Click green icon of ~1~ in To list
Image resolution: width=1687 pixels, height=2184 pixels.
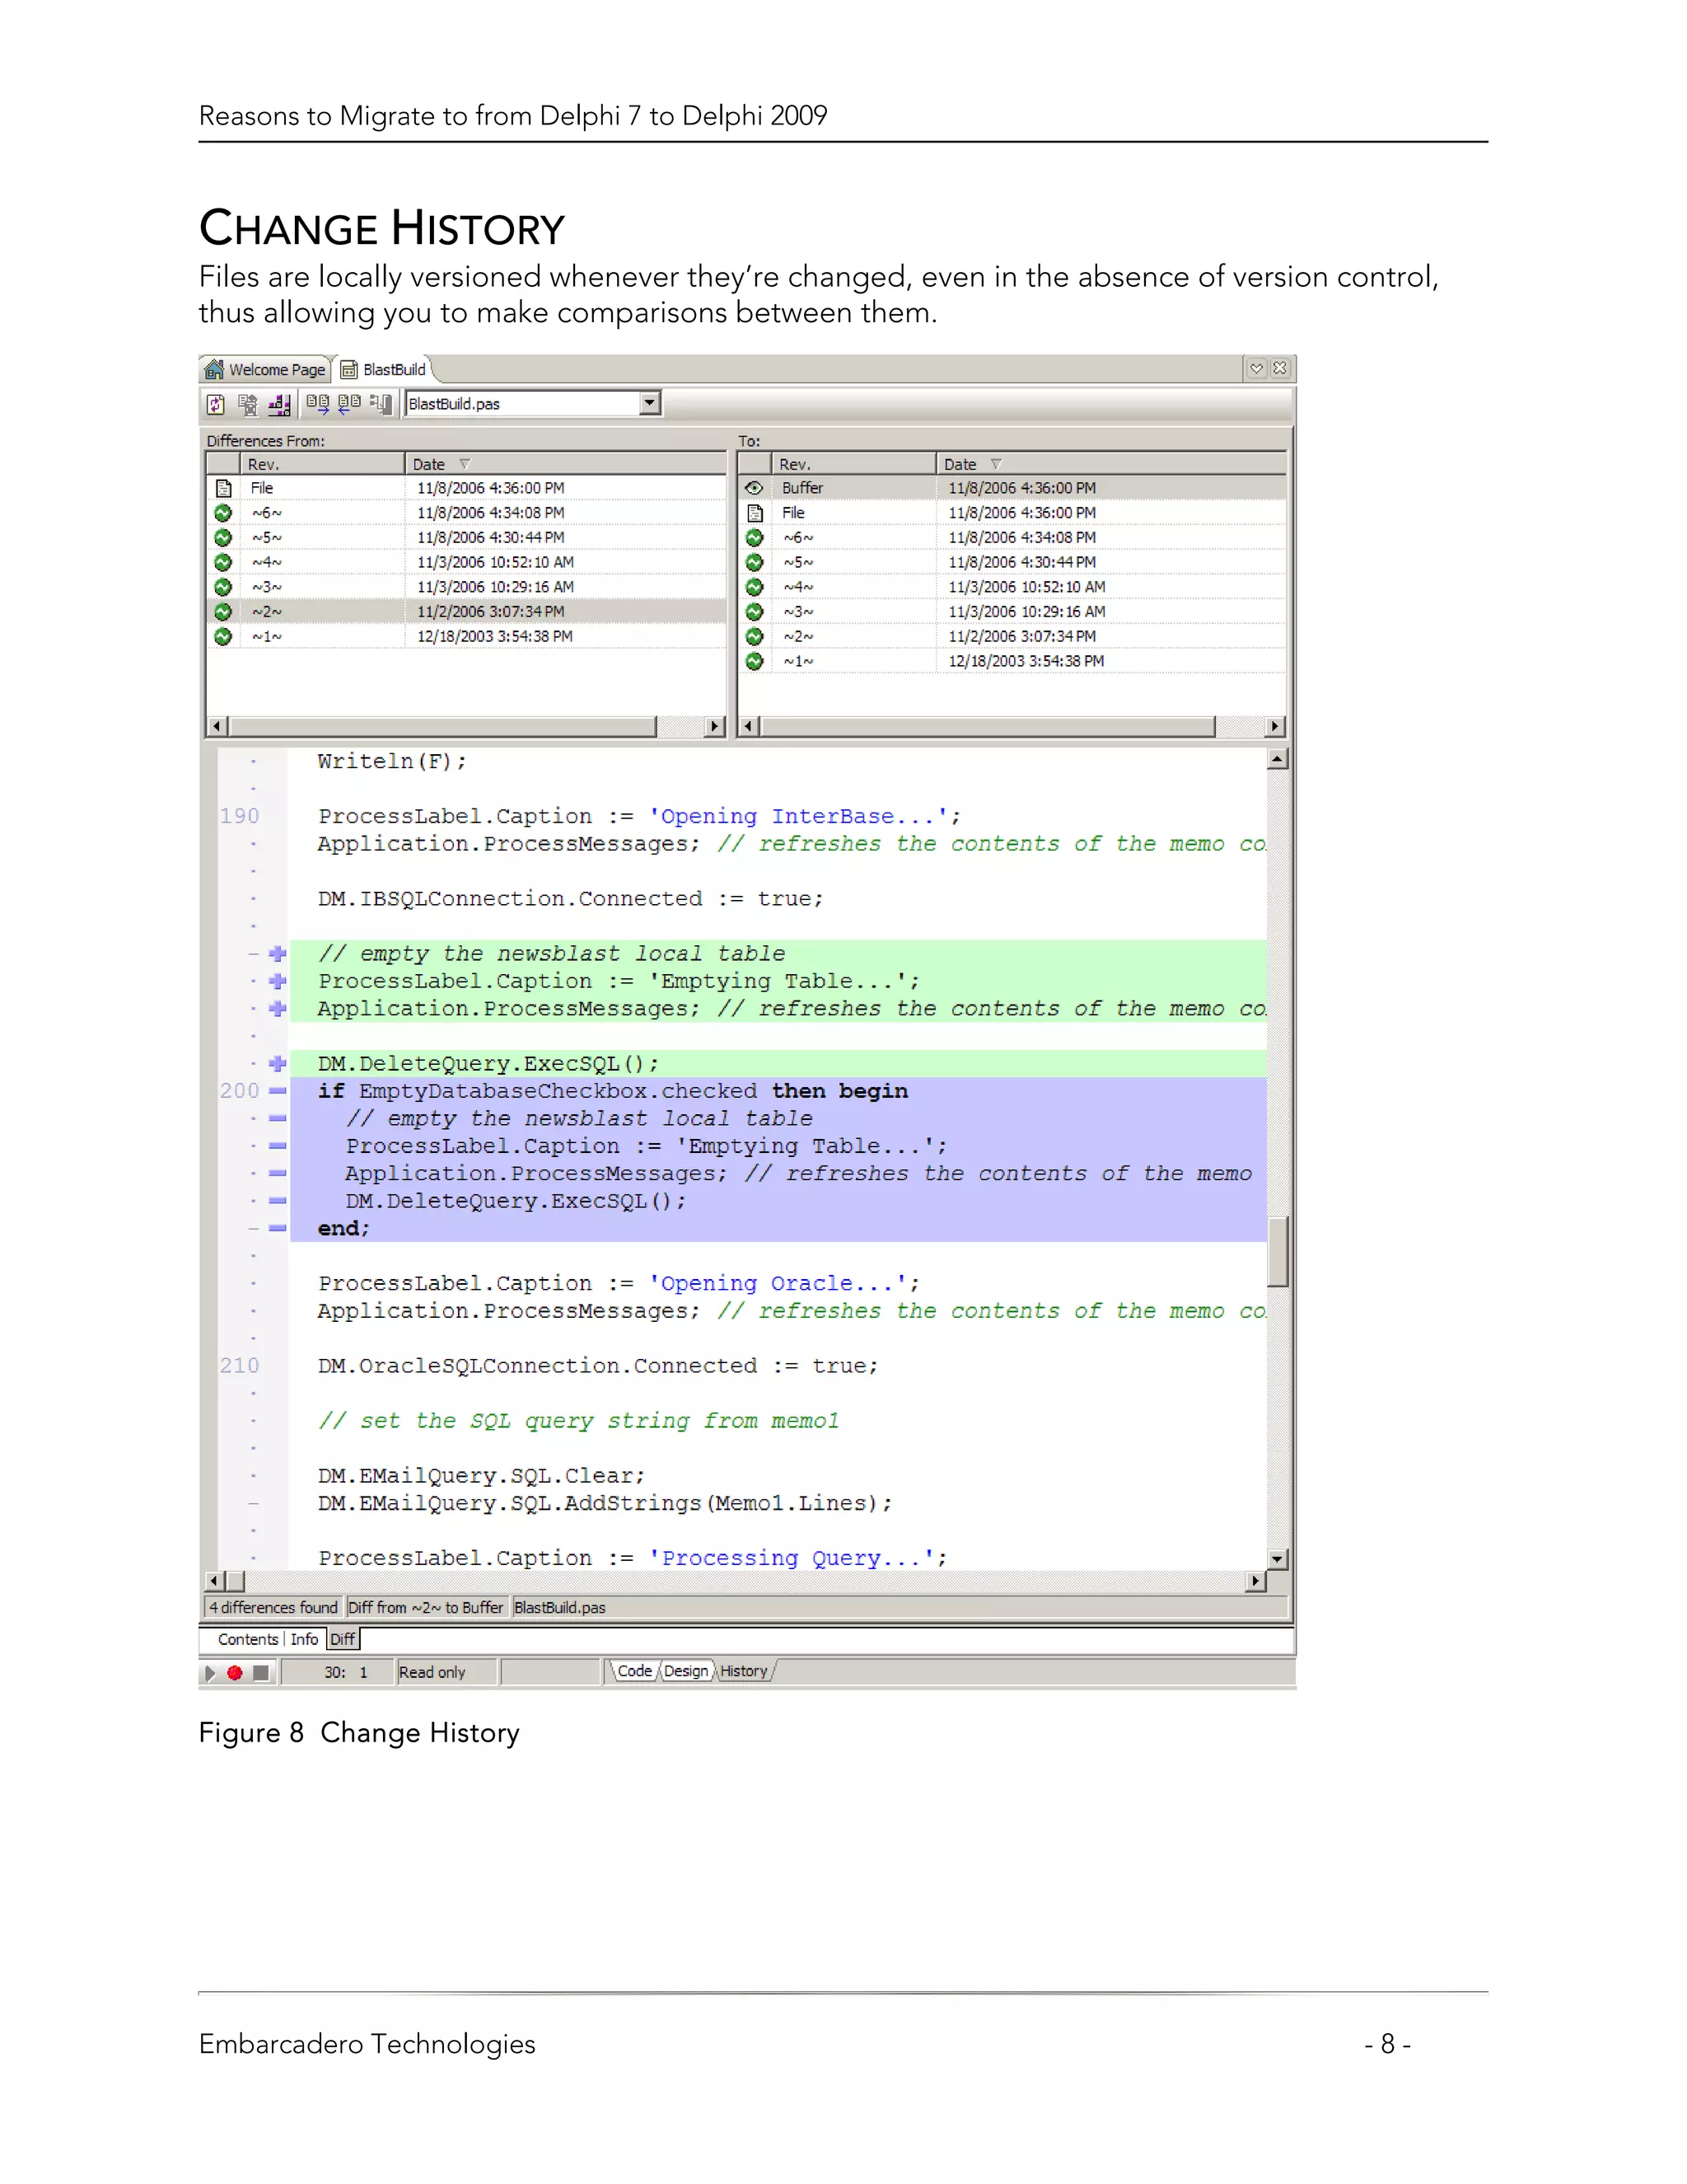[x=755, y=661]
